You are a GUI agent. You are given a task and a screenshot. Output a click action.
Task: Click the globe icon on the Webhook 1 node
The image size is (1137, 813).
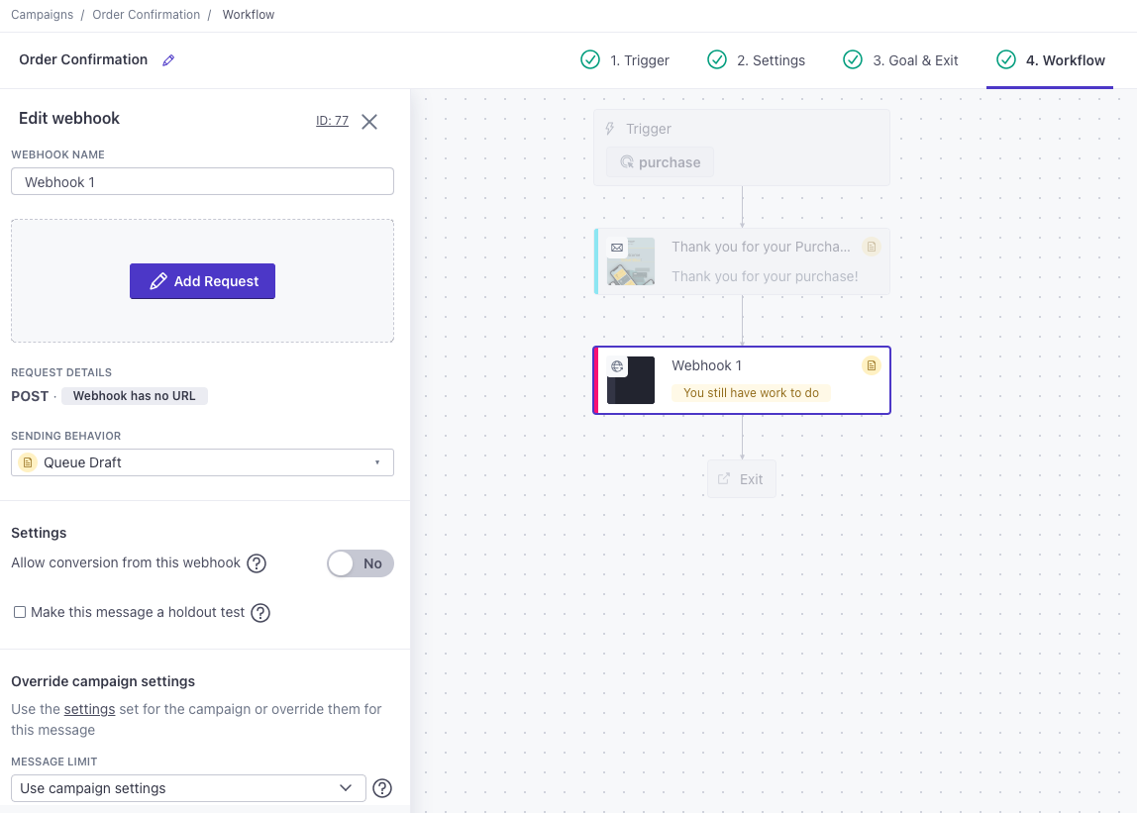[617, 366]
